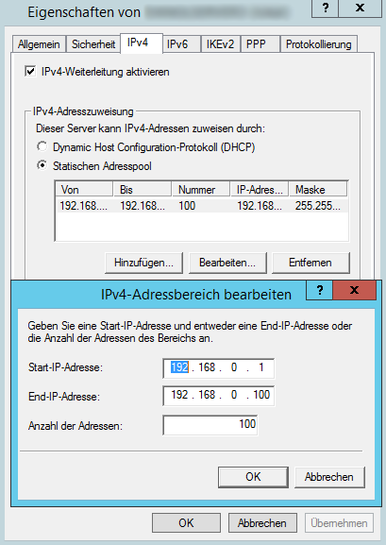Screen dimensions: 386x545
Task: Toggle IPv4-Weiterleitung aktivieren checkbox
Action: tap(30, 72)
